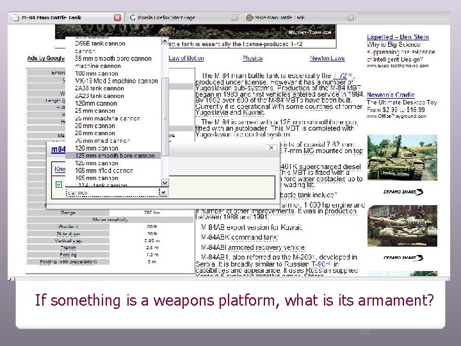Screen dimensions: 461x346
Task: Select '100 mm cannon' in dropdown list
Action: click(97, 74)
